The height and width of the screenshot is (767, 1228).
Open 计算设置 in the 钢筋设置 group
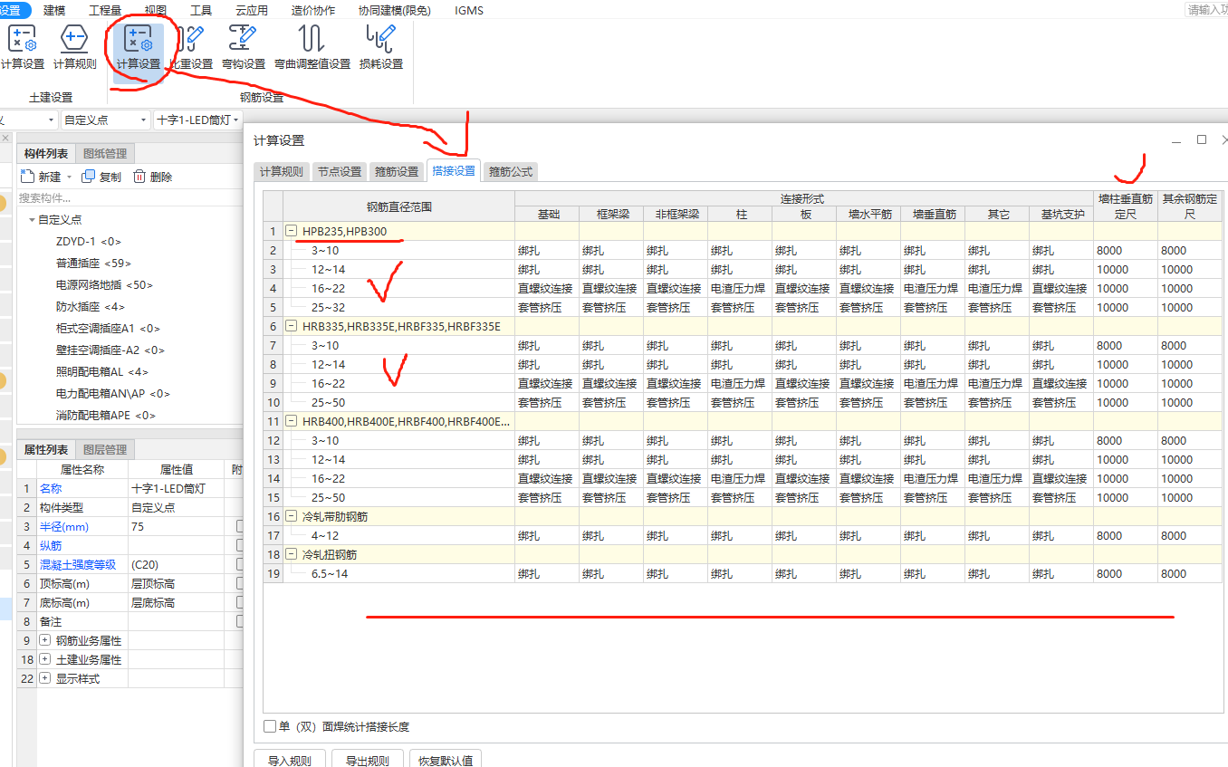tap(138, 47)
